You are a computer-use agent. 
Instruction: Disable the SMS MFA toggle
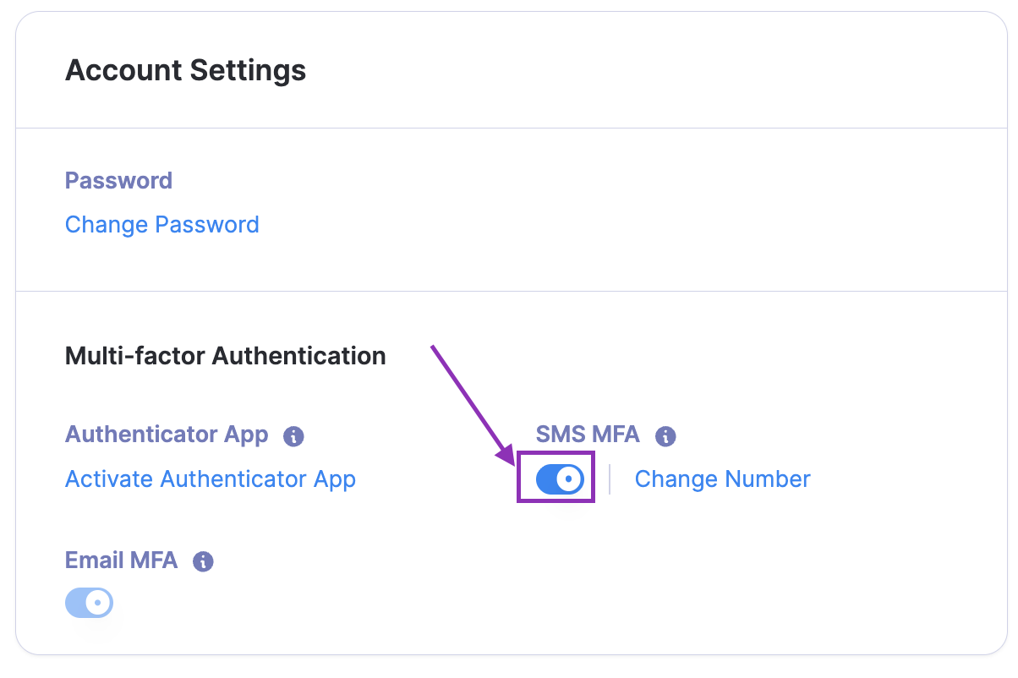560,479
